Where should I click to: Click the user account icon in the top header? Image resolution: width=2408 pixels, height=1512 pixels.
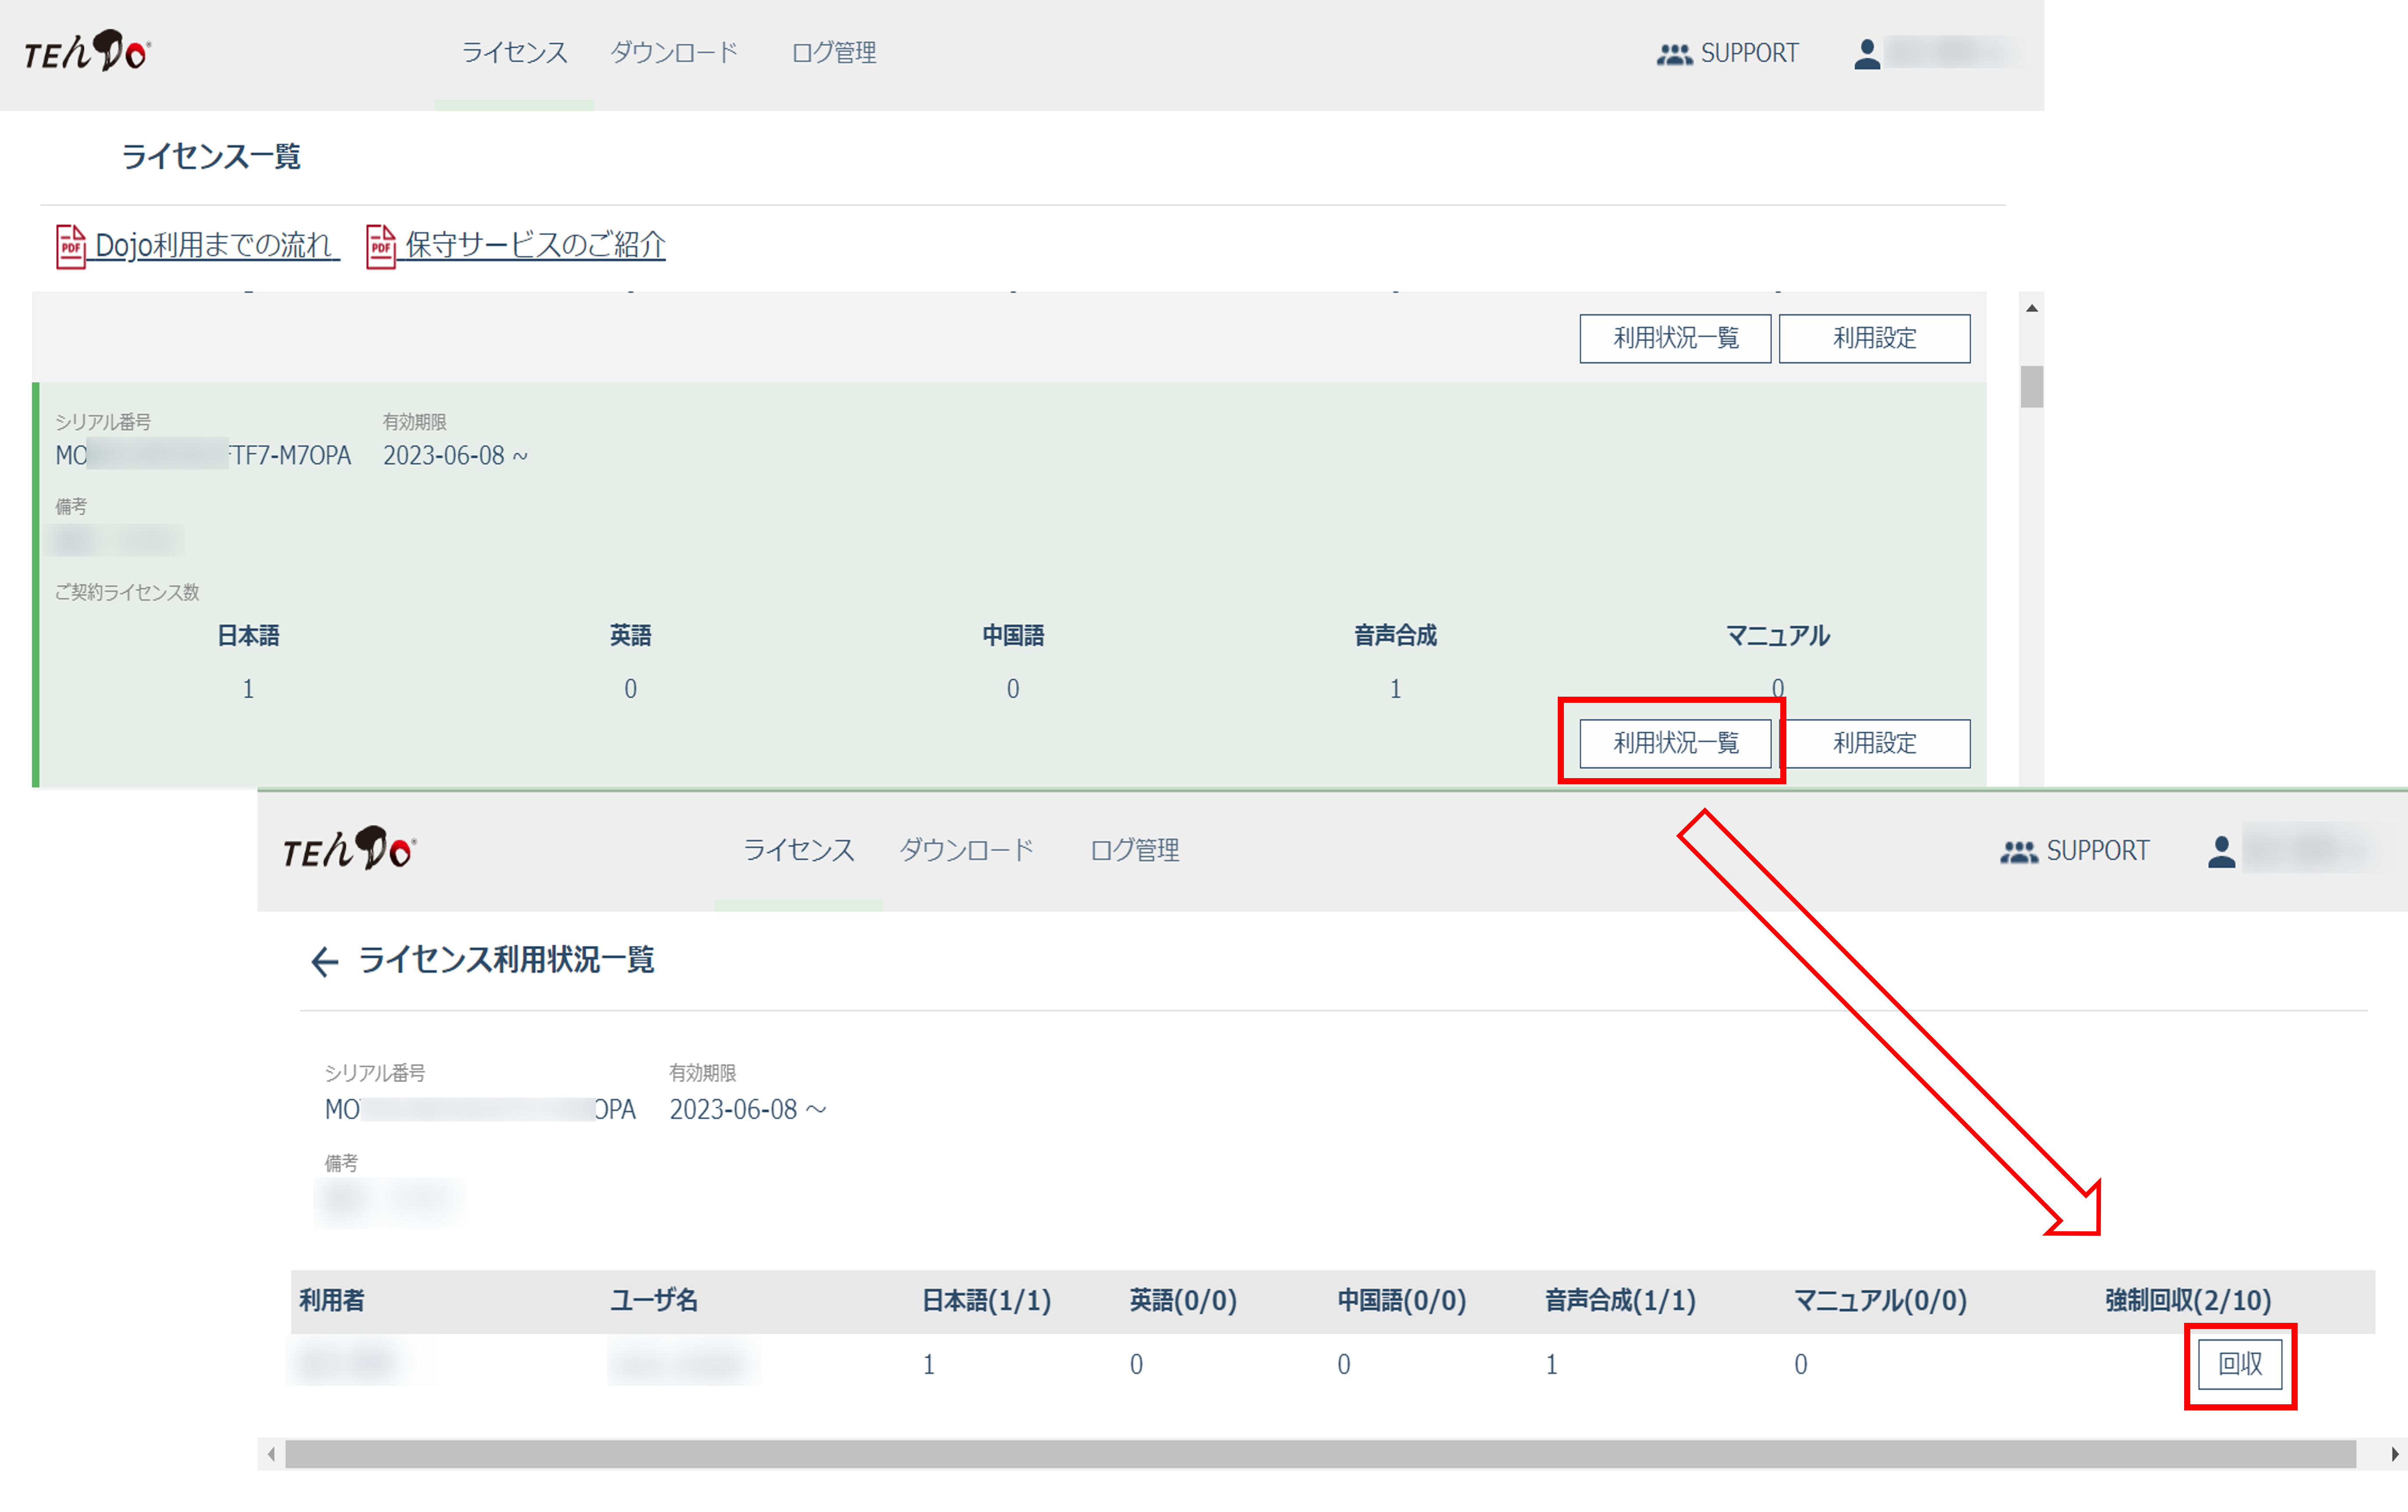[1866, 53]
